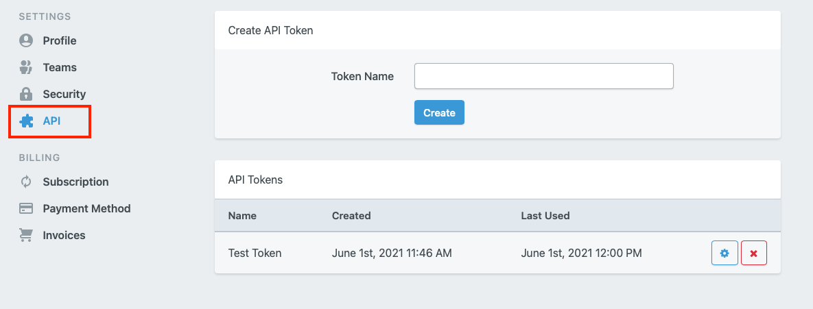
Task: View the Invoices page
Action: coord(64,235)
